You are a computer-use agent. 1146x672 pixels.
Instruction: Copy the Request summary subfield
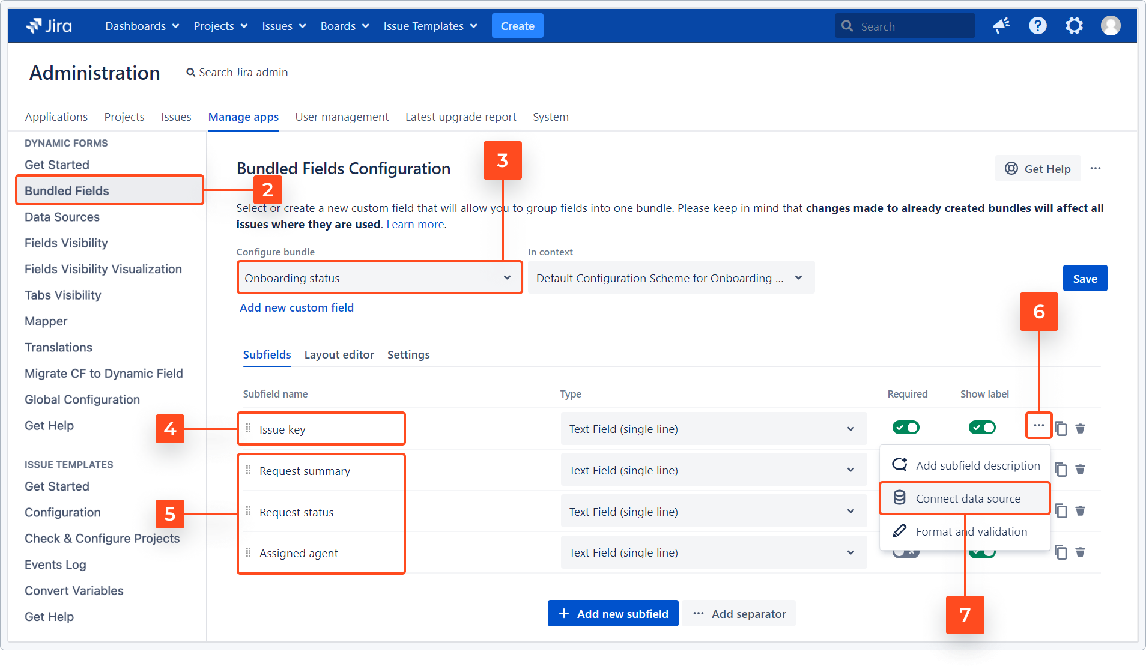point(1061,470)
